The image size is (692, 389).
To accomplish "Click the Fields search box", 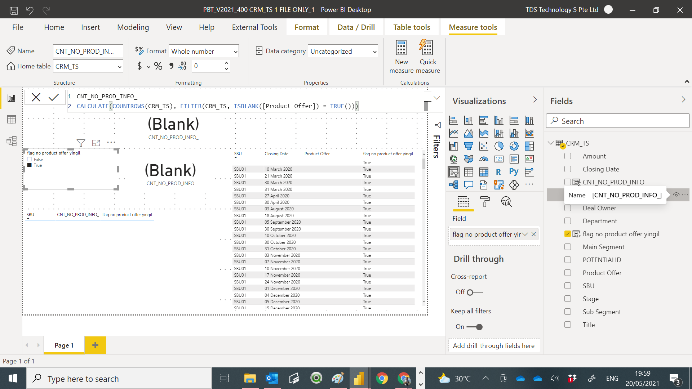I will pos(618,121).
